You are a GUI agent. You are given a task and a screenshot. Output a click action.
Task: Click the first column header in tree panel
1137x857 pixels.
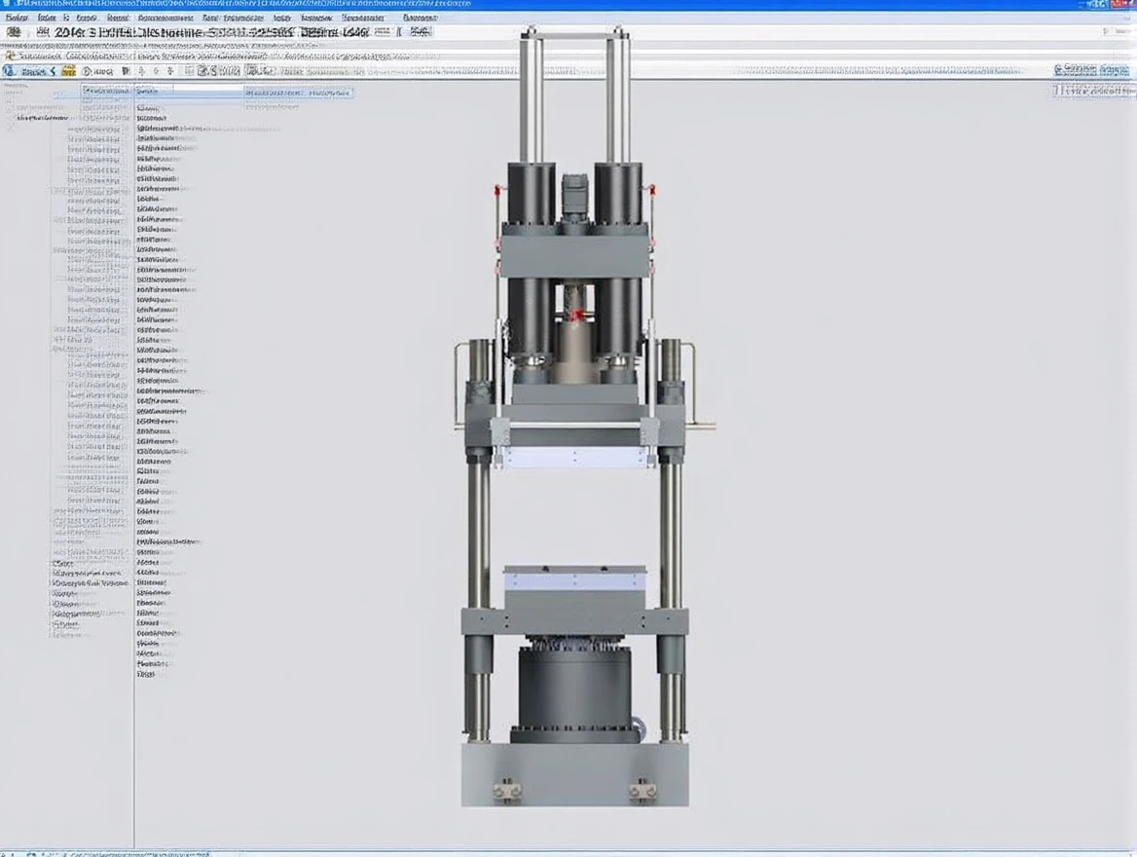coord(107,92)
